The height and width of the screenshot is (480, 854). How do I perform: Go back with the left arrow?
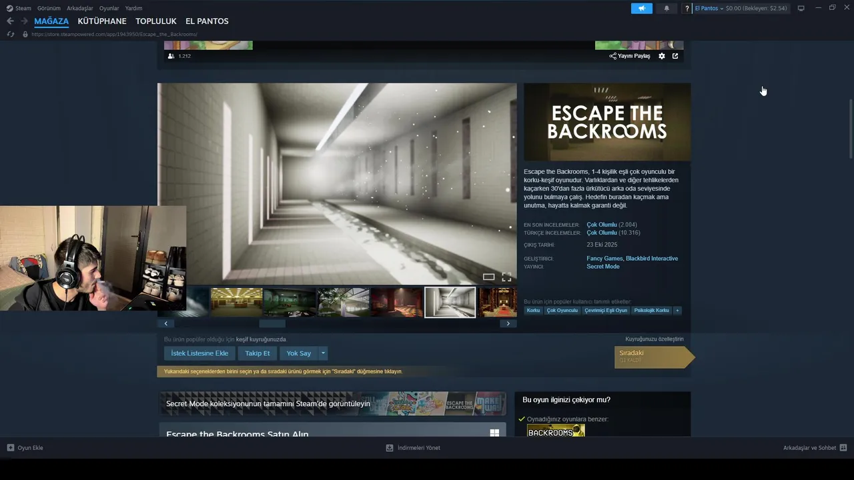pos(10,21)
